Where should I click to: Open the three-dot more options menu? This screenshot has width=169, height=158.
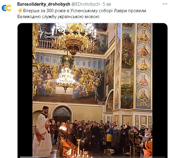tap(165, 4)
